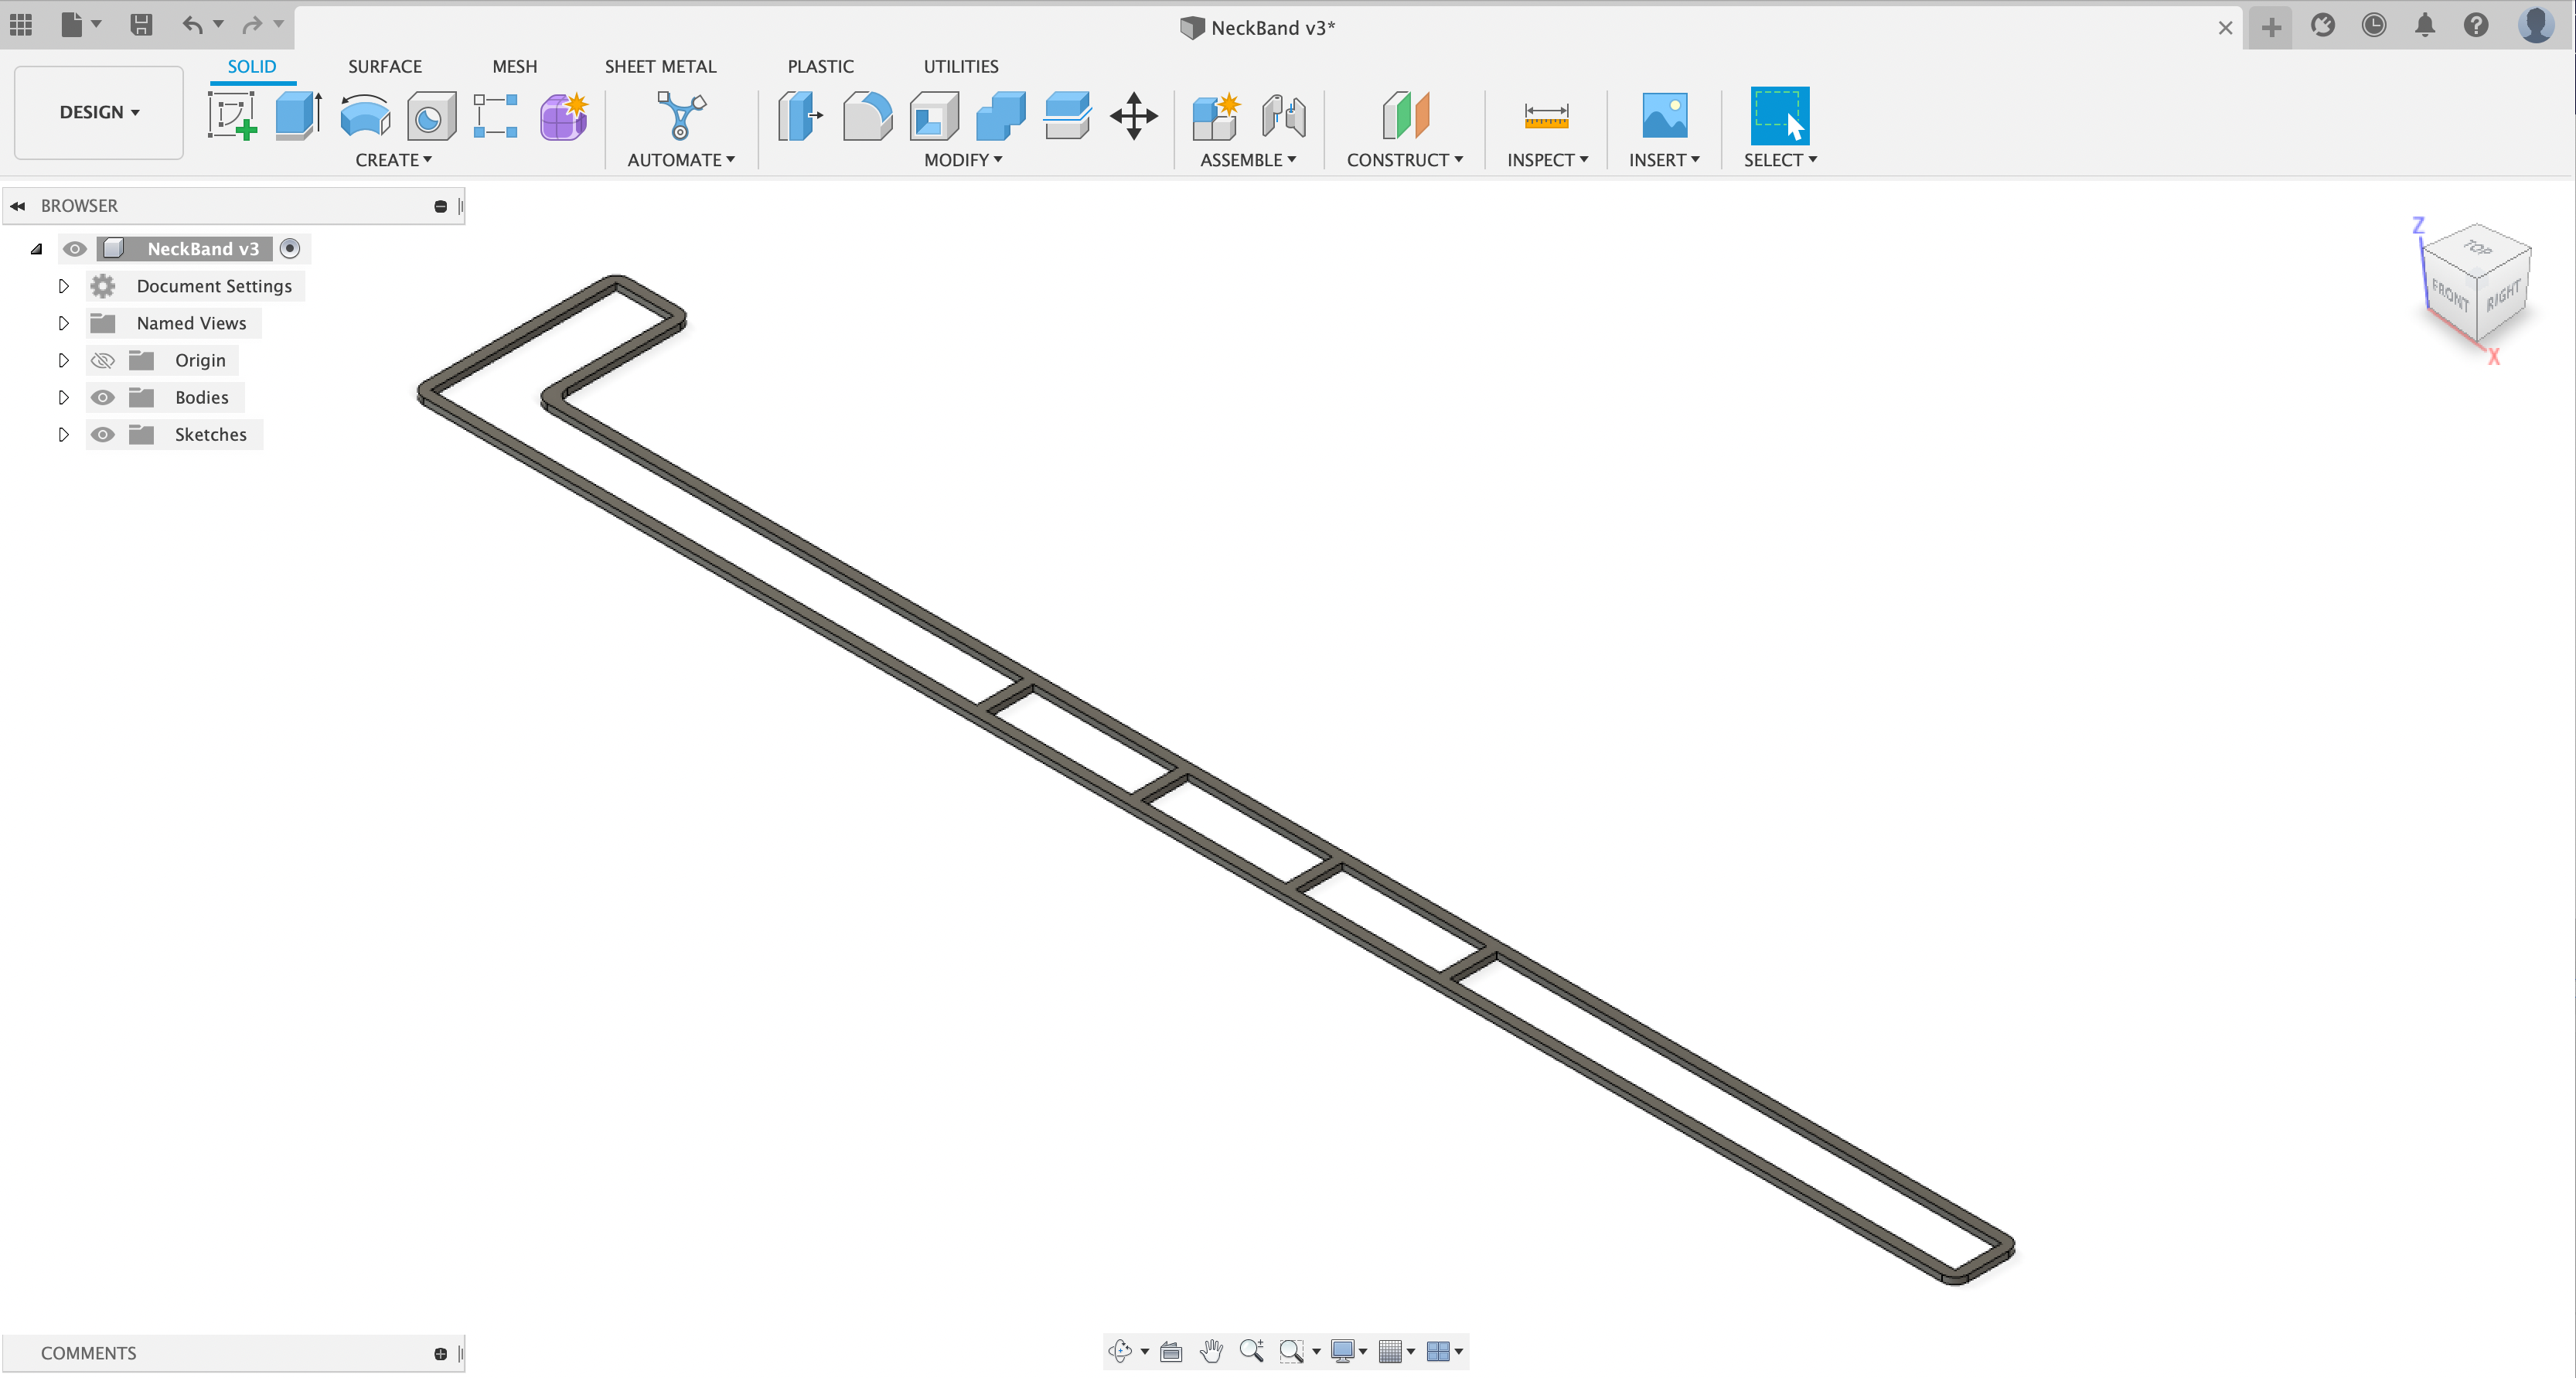Switch to the Surface tab

(383, 67)
